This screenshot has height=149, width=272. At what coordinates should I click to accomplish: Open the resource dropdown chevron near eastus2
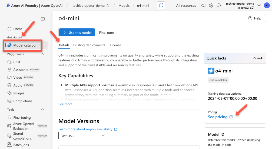click(x=259, y=6)
